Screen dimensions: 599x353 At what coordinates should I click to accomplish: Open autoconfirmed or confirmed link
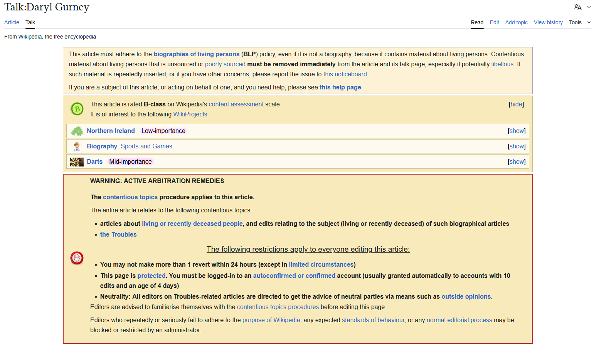coord(294,276)
